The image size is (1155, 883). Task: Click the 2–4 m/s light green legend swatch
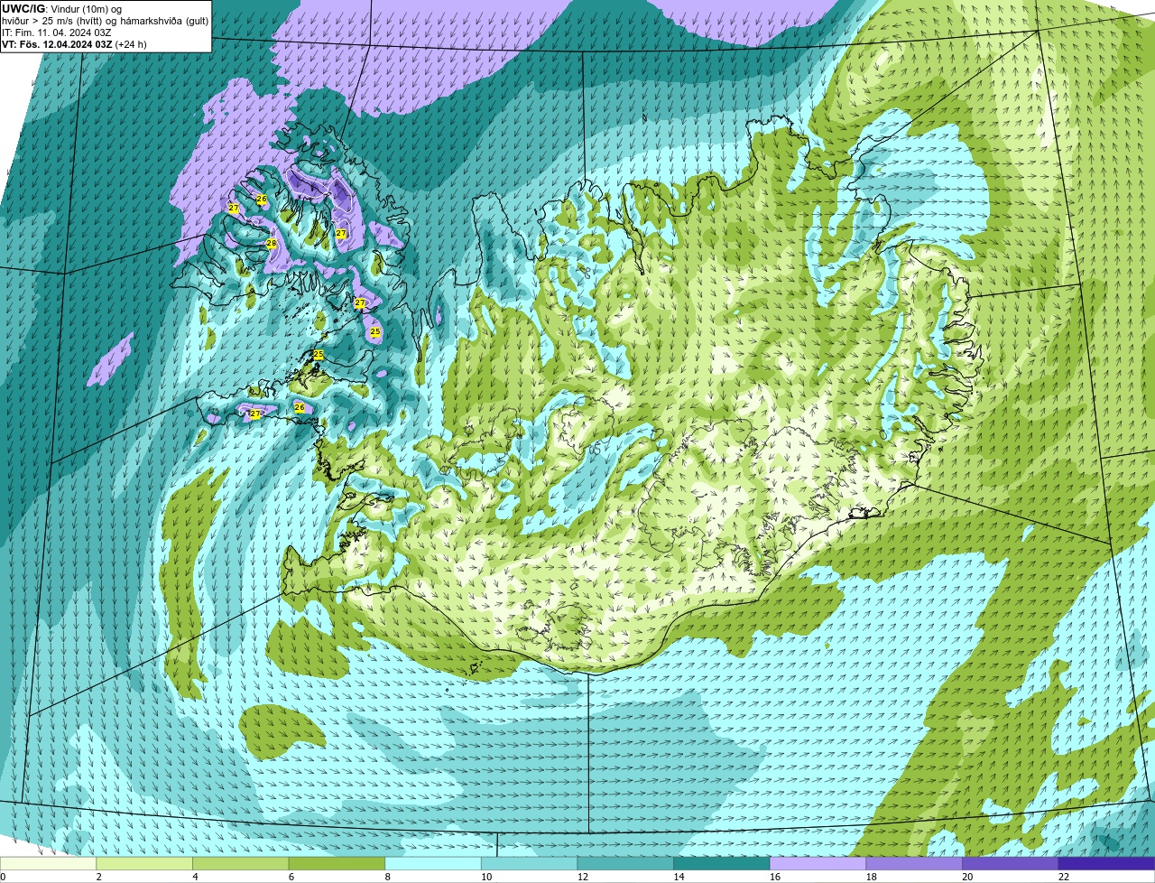pos(144,863)
